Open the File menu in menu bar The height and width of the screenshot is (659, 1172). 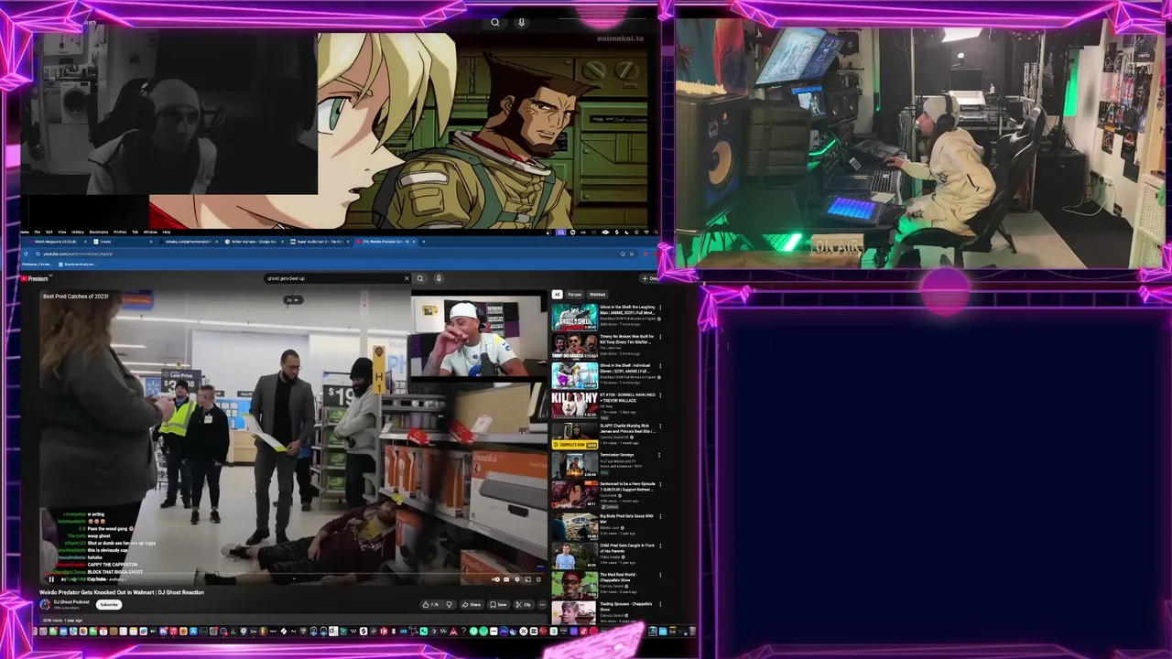pos(38,232)
